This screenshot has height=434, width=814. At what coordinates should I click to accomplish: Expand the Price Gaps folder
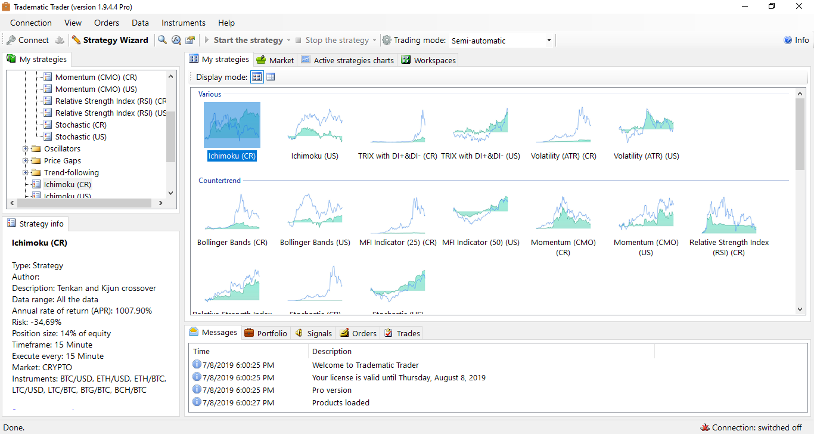(x=26, y=160)
